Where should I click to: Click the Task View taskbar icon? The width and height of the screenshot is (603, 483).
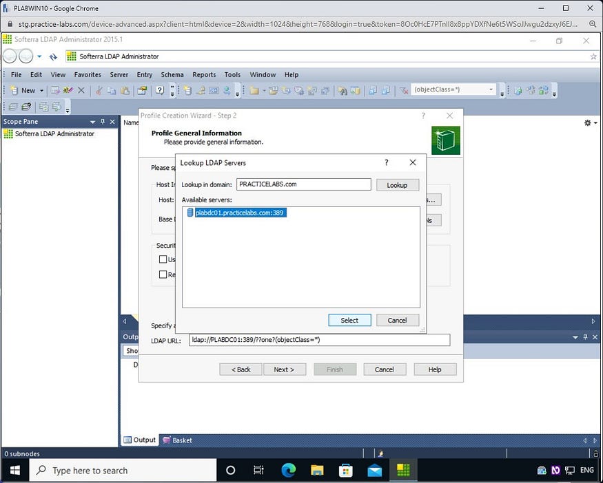[x=259, y=471]
